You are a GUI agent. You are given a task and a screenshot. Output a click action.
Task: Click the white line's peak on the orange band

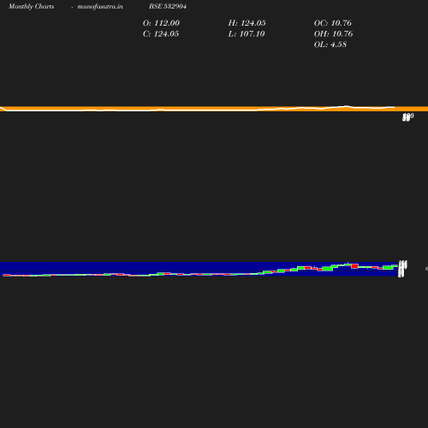(346, 106)
